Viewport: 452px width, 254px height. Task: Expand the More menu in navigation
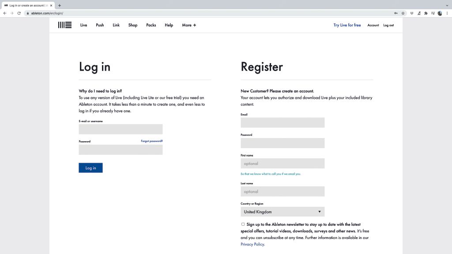click(x=189, y=25)
